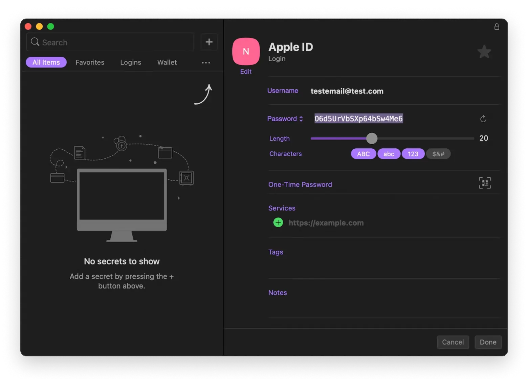Toggle uppercase ABC characters

[363, 154]
